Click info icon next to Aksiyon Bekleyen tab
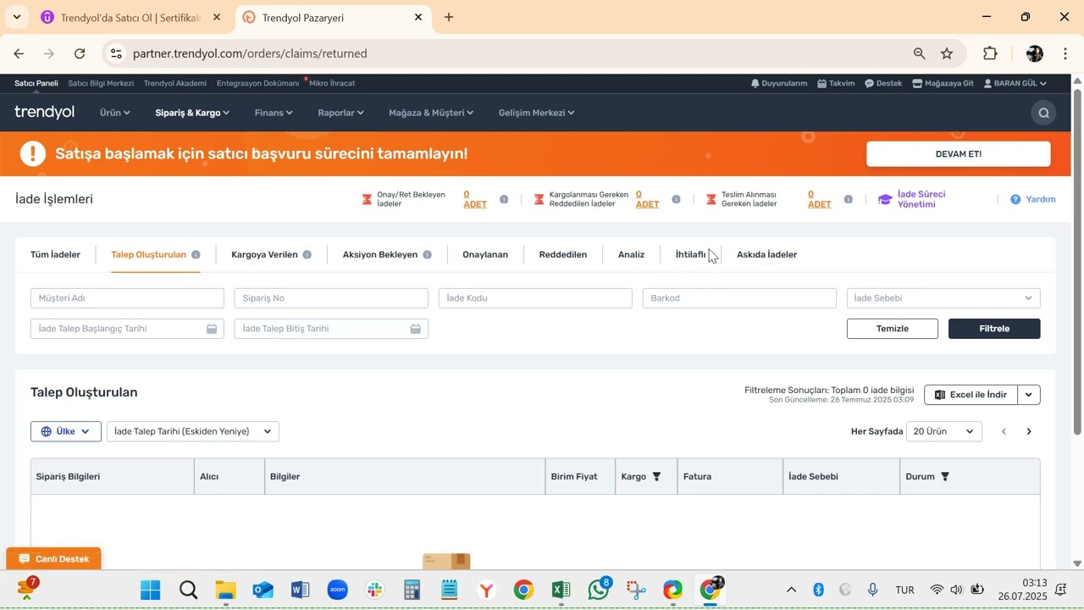Viewport: 1084px width, 610px height. point(428,255)
